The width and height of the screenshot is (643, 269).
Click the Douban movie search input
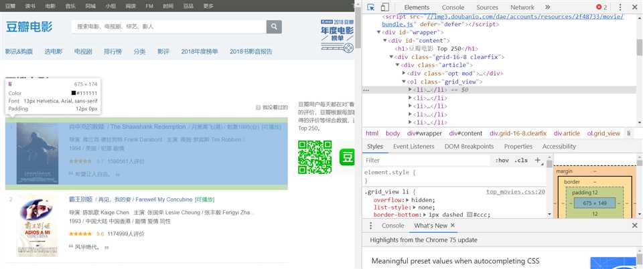[x=169, y=27]
